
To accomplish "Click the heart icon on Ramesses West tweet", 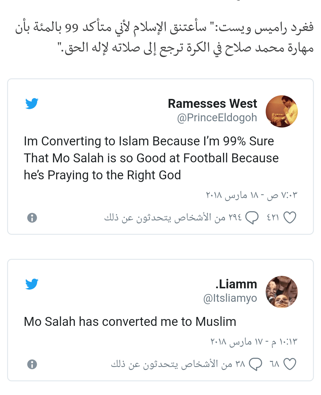I will click(290, 217).
